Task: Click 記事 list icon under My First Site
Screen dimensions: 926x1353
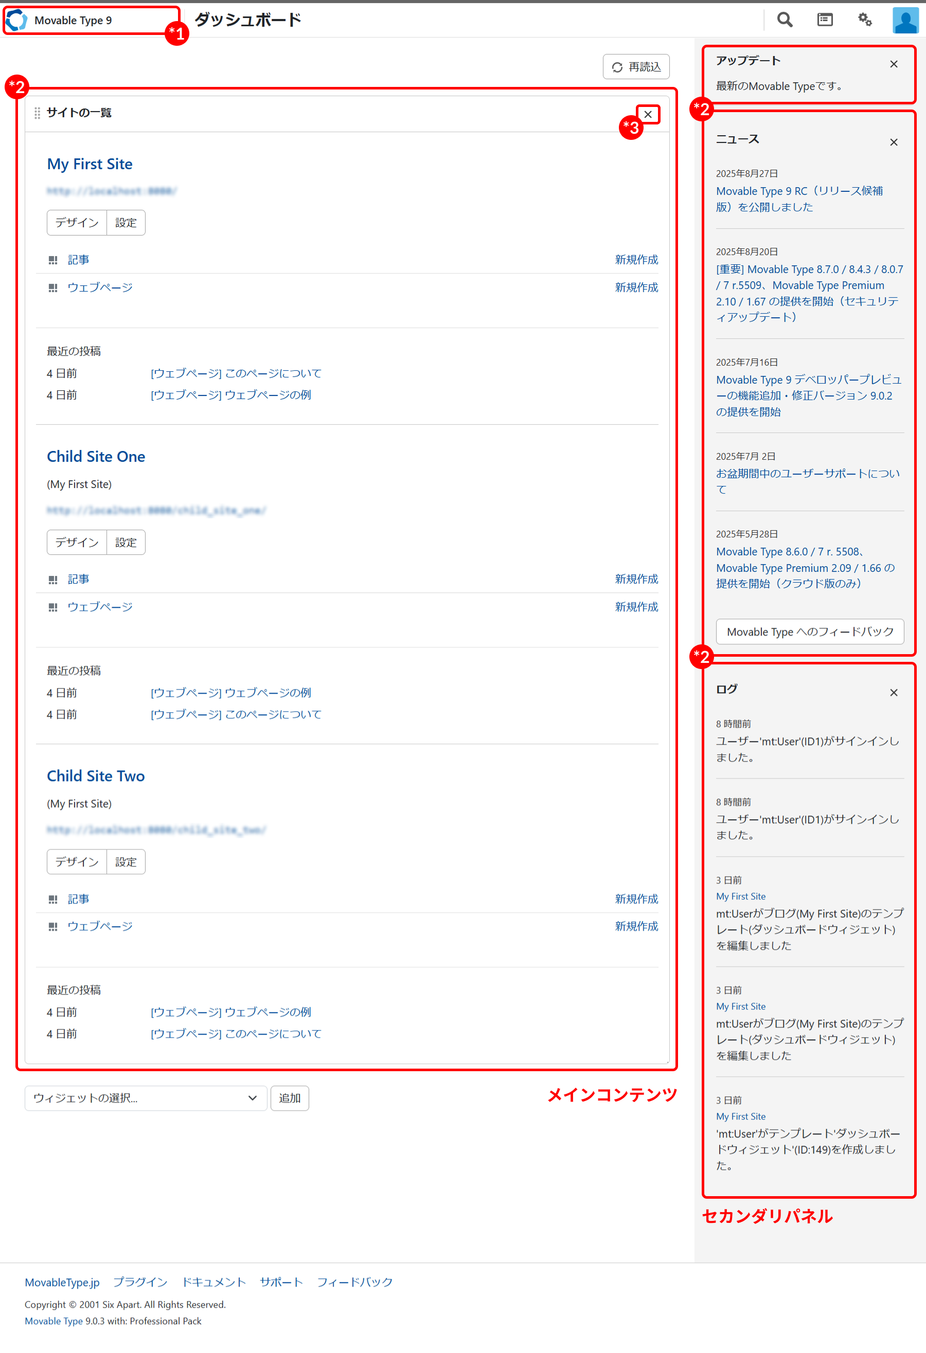Action: pos(53,260)
